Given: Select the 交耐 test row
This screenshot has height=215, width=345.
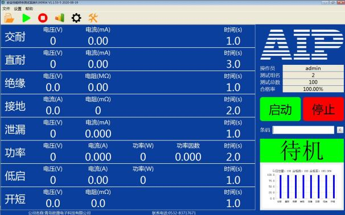Looking at the screenshot, I should tap(128, 36).
